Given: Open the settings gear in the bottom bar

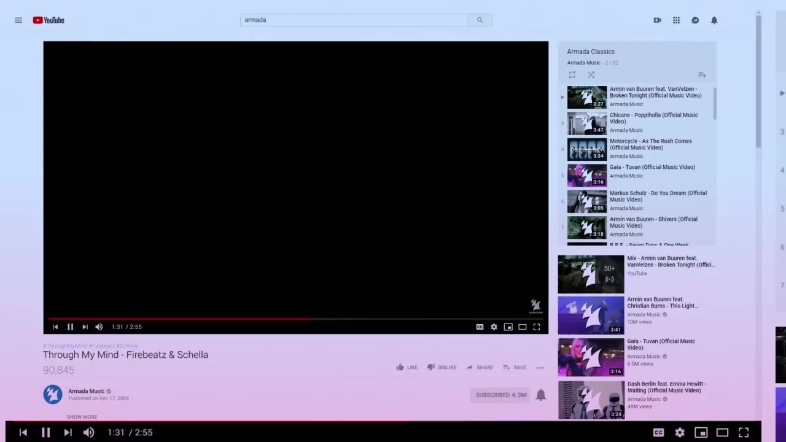Looking at the screenshot, I should click(x=680, y=433).
